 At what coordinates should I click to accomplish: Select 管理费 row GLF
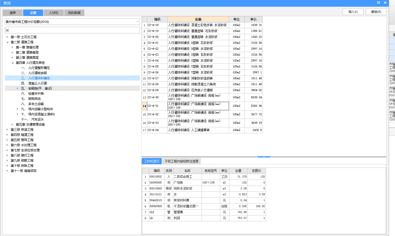(x=204, y=212)
